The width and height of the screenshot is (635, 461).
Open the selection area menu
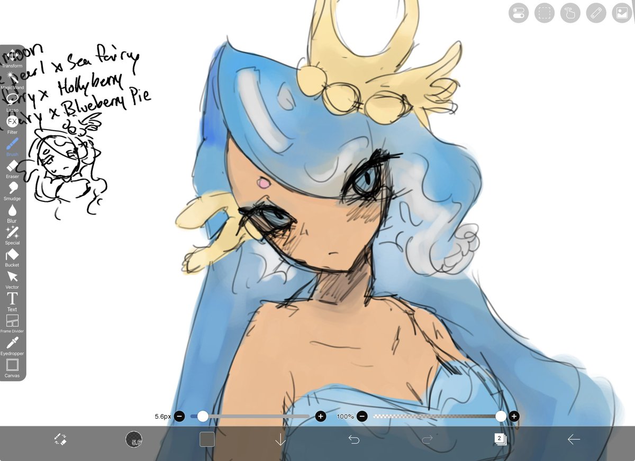tap(545, 13)
